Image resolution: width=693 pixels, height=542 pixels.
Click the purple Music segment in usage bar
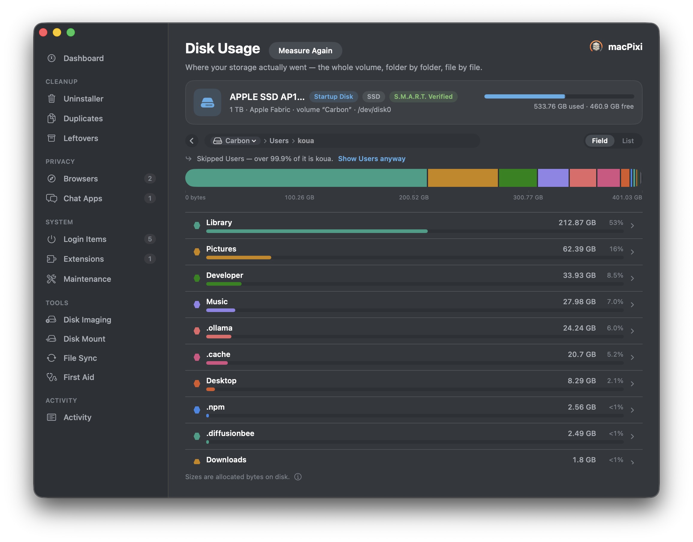553,178
